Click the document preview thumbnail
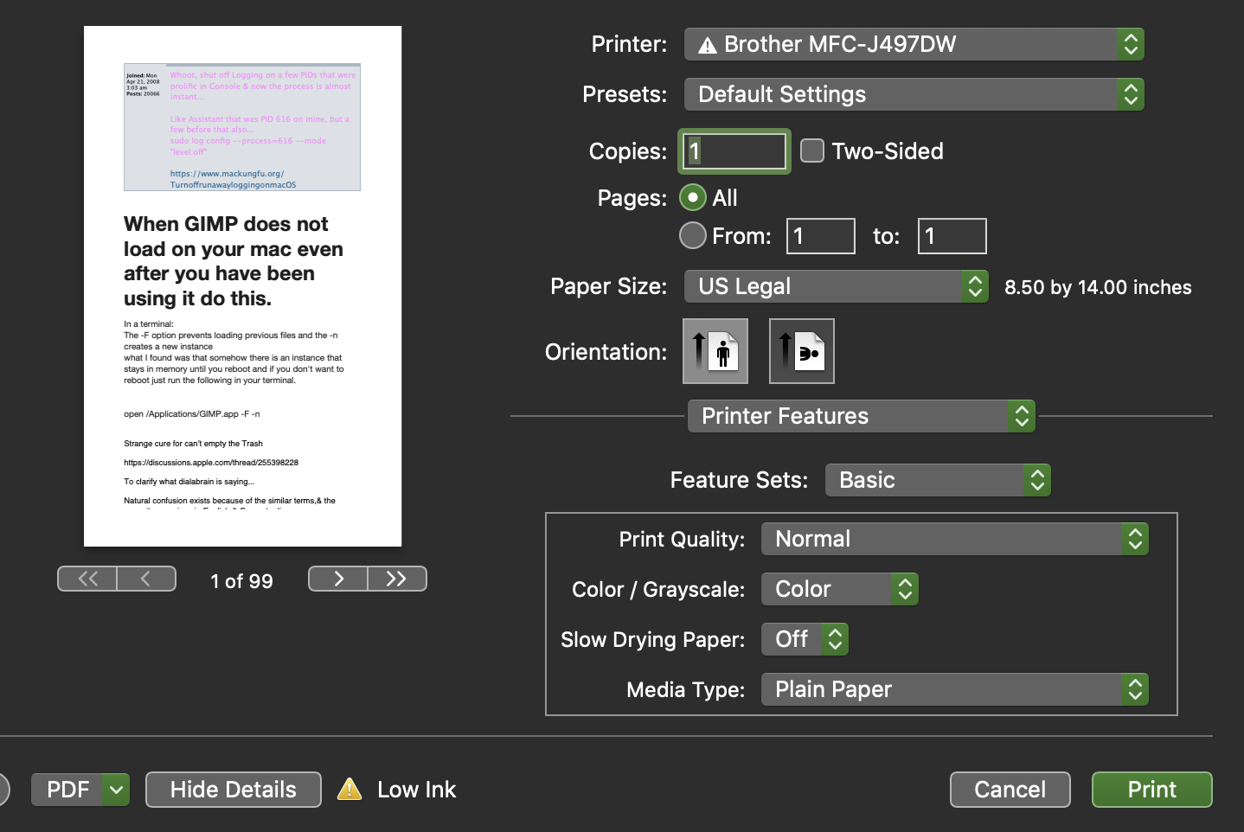This screenshot has width=1244, height=832. pos(242,285)
